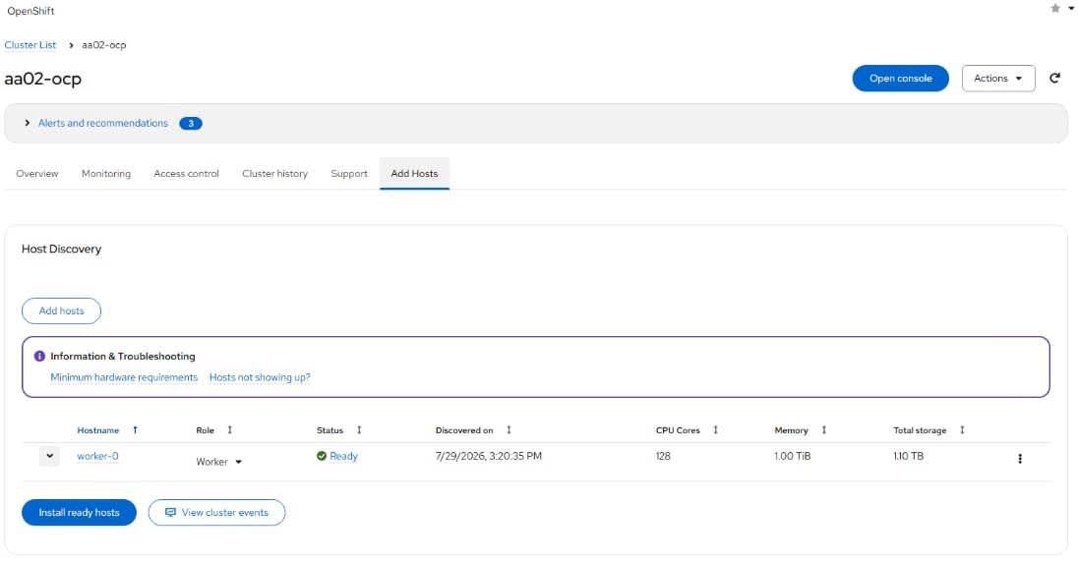Viewport: 1078px width, 562px height.
Task: Click the 128 CPU cores value
Action: [x=663, y=456]
